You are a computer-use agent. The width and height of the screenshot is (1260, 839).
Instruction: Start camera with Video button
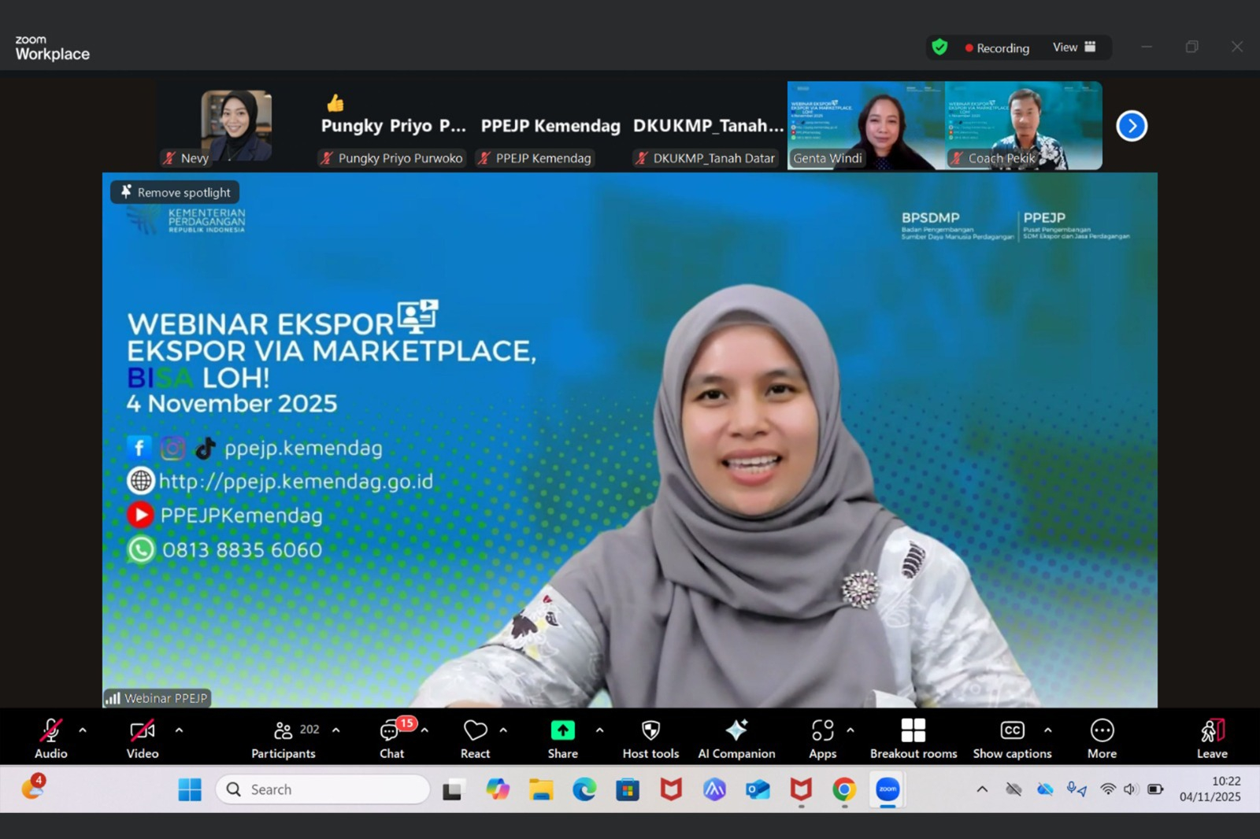point(143,738)
